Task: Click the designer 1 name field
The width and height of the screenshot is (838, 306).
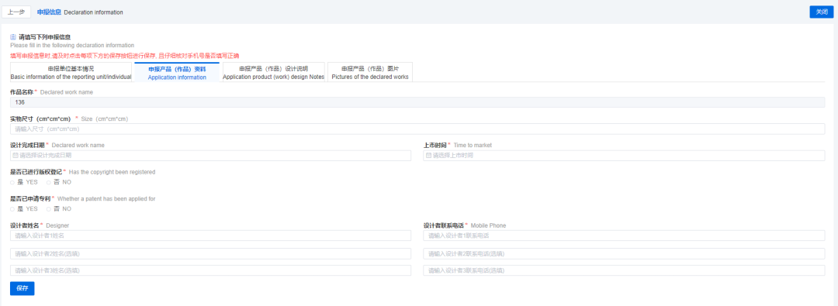Action: (x=210, y=236)
